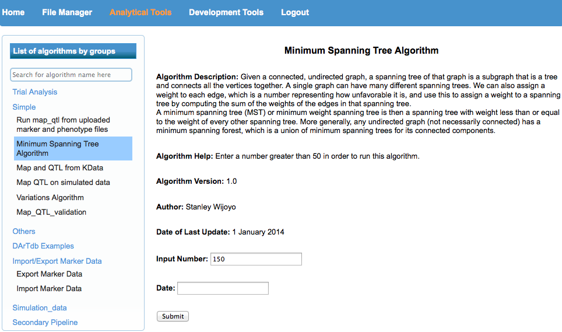Select Minimum Spanning Tree Algorithm in list
Viewport: 562px width, 332px height.
(x=73, y=148)
